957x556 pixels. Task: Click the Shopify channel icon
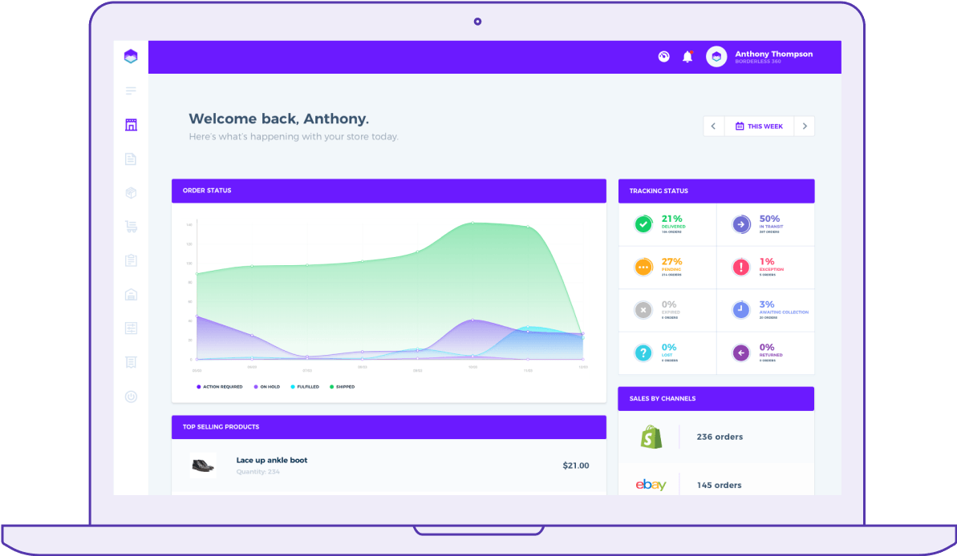point(651,436)
